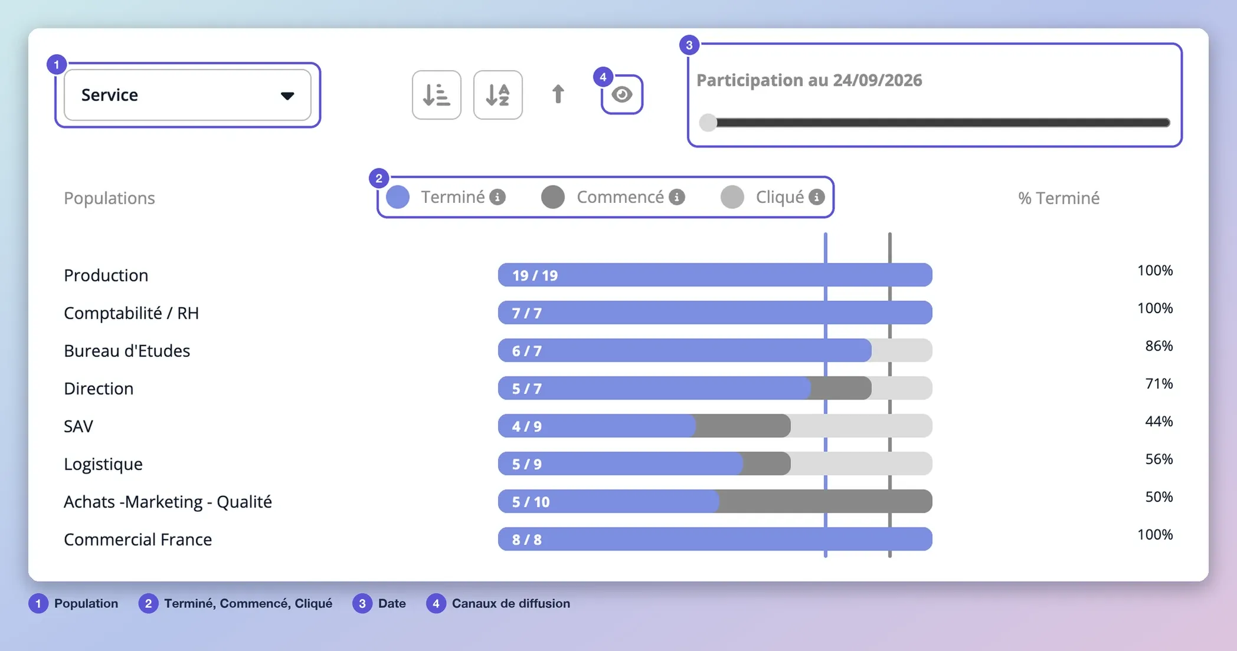Select the Achats -Marketing - Qualité label
This screenshot has width=1237, height=651.
tap(168, 501)
